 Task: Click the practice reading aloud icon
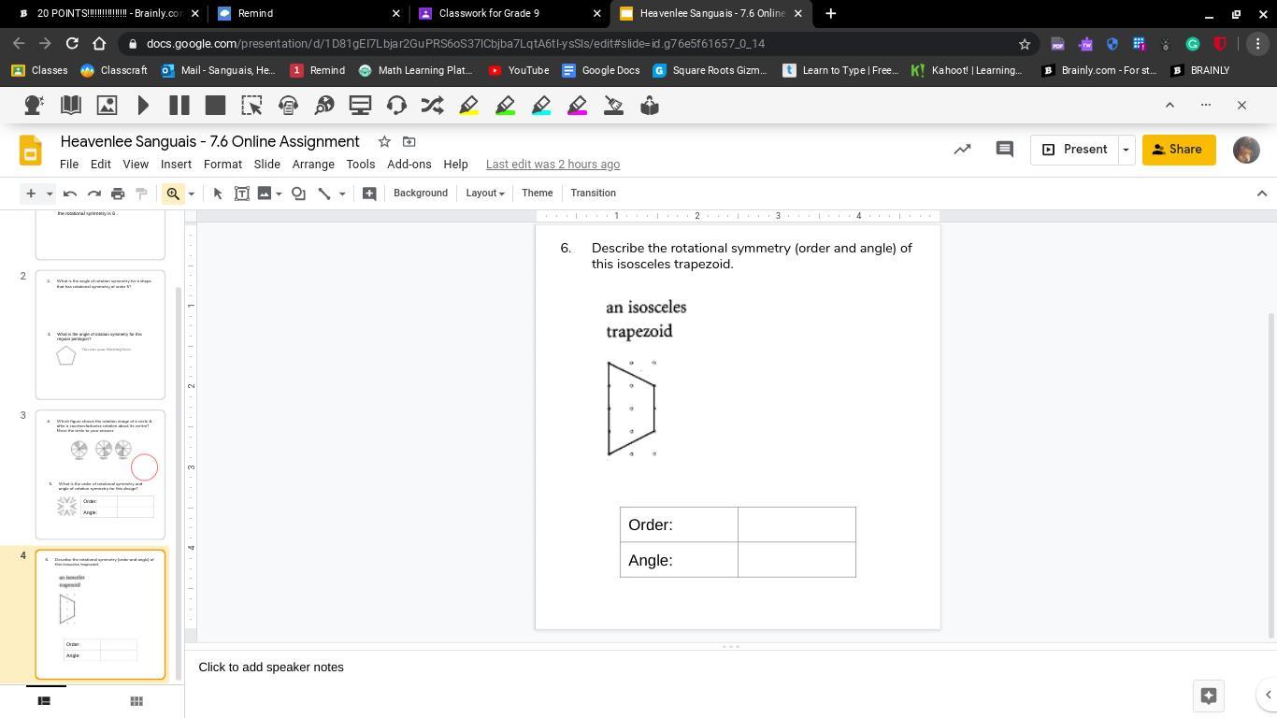pos(650,106)
